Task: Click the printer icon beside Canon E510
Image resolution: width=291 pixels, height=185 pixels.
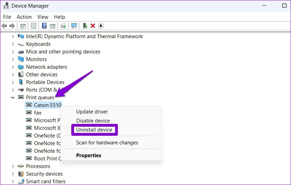Action: click(29, 105)
